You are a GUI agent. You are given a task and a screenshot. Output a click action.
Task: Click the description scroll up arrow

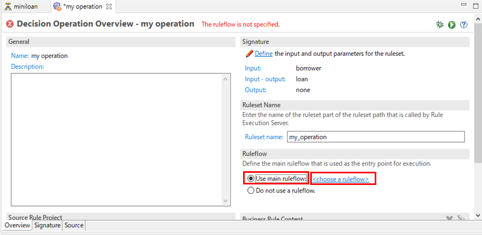225,80
